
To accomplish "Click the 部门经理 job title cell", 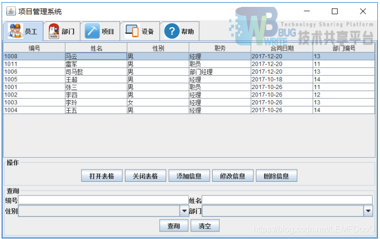I will (x=220, y=72).
